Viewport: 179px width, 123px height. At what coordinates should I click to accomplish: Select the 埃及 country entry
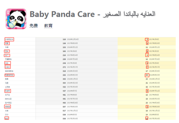click(x=7, y=119)
